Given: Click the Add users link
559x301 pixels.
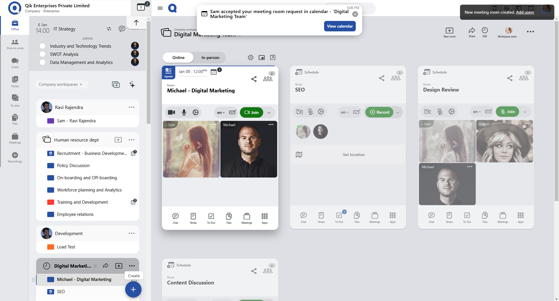Looking at the screenshot, I should [525, 12].
